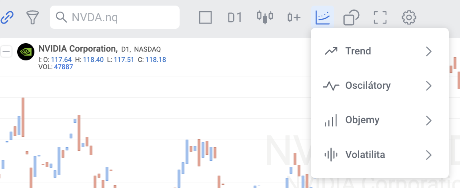
Task: Click the low value 117.51
Action: pos(124,60)
